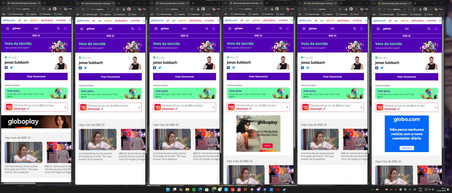Viewport: 452px width, 193px height.
Task: Share on Facebook in second window
Action: tap(81, 68)
